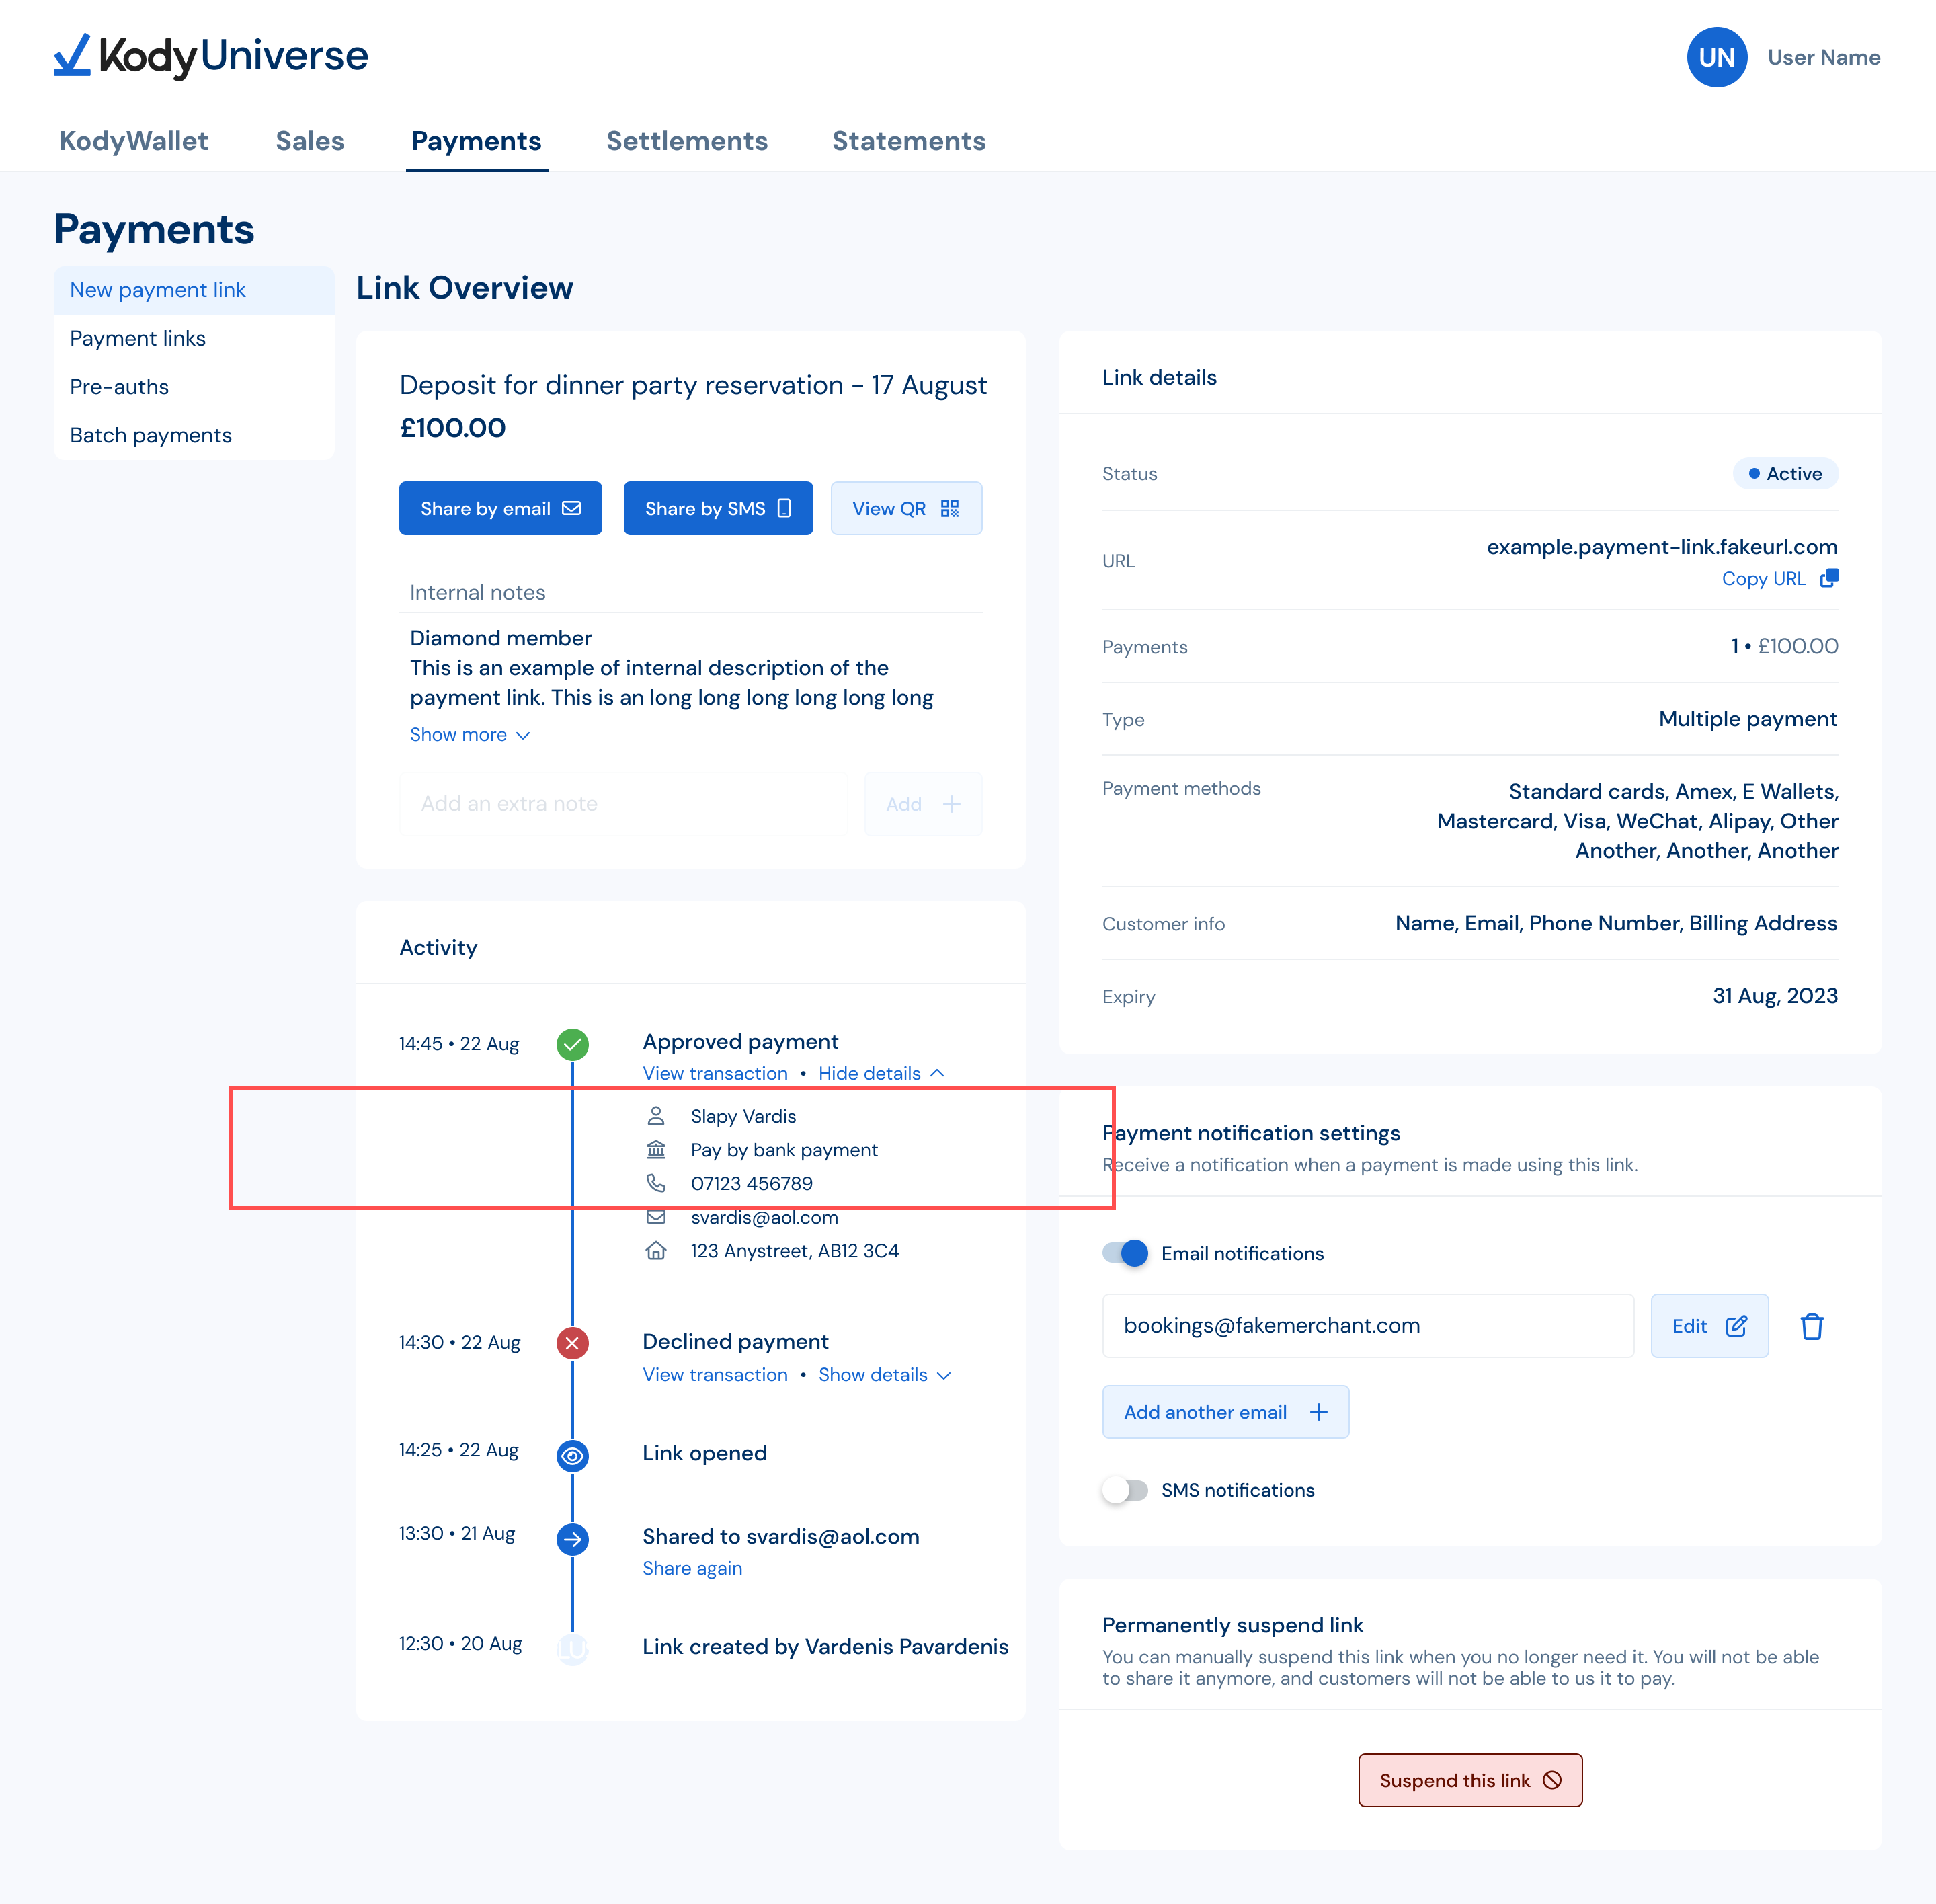This screenshot has width=1936, height=1904.
Task: Click the Add note button
Action: [x=922, y=804]
